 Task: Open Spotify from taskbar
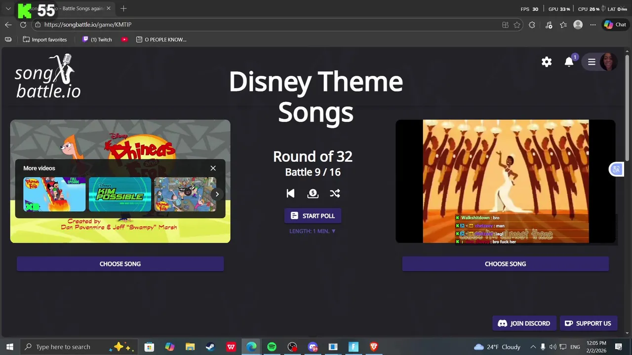click(x=272, y=347)
